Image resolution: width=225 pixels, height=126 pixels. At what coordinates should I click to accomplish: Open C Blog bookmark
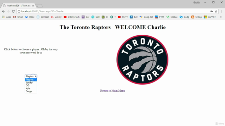point(196,17)
